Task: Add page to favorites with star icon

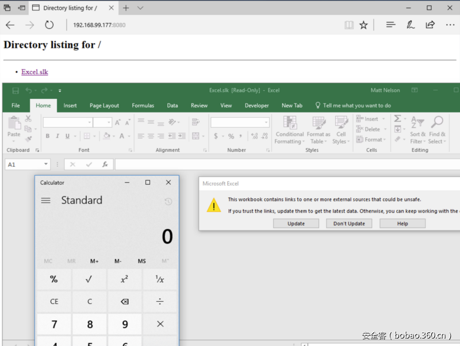Action: pos(363,25)
